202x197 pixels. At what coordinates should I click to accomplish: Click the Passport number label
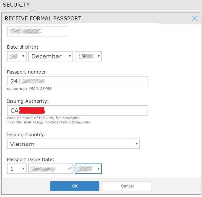[27, 72]
